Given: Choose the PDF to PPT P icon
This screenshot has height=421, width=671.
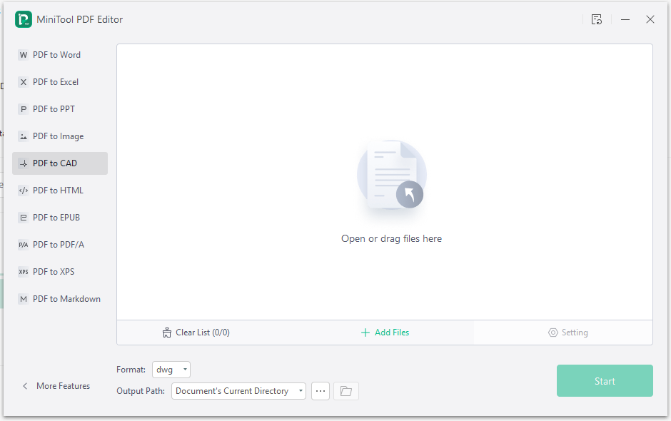Looking at the screenshot, I should (24, 109).
